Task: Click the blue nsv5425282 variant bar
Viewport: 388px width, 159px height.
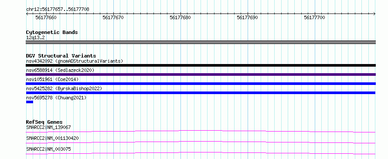Action: pyautogui.click(x=201, y=93)
